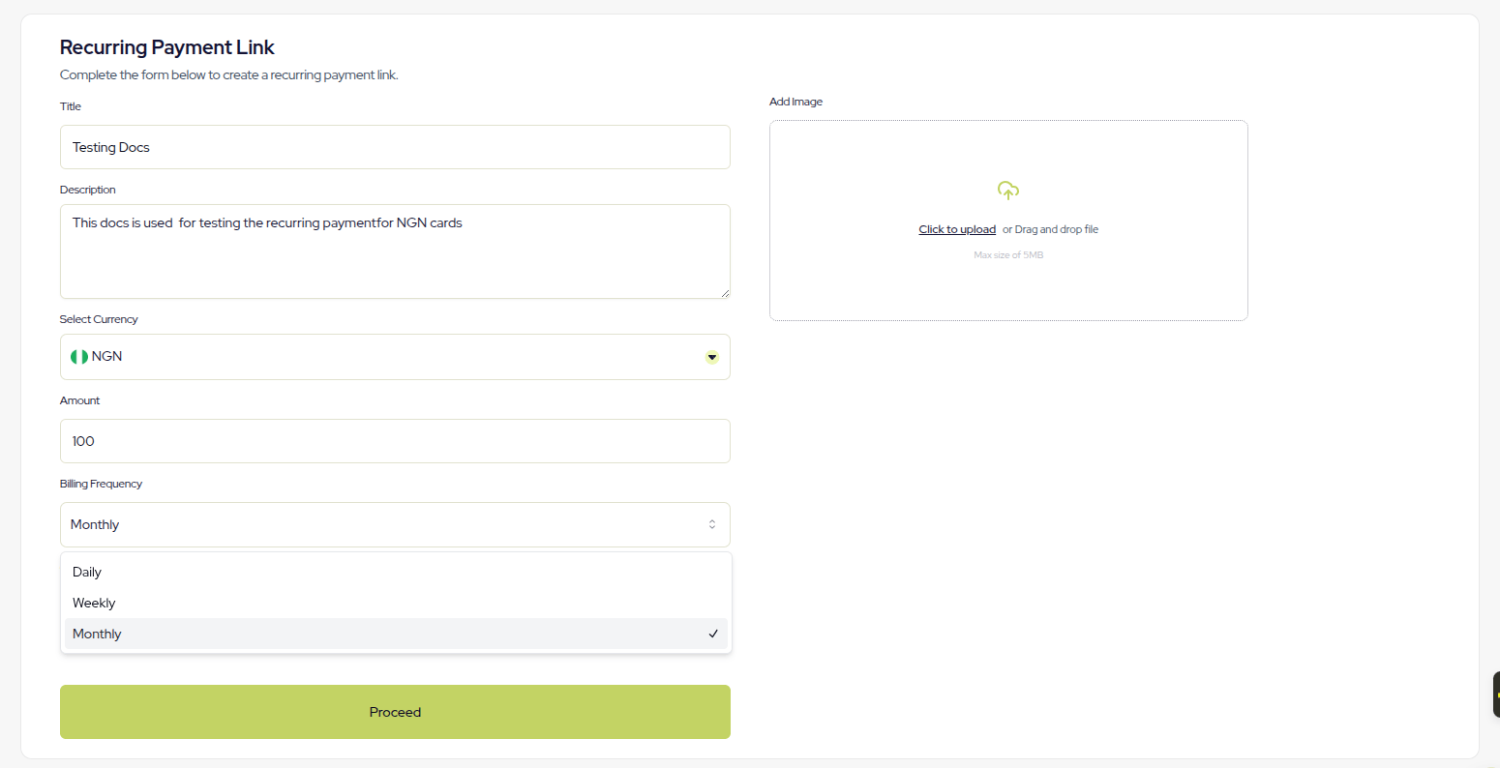Focus the Amount field showing 100
The width and height of the screenshot is (1500, 768).
coord(395,441)
